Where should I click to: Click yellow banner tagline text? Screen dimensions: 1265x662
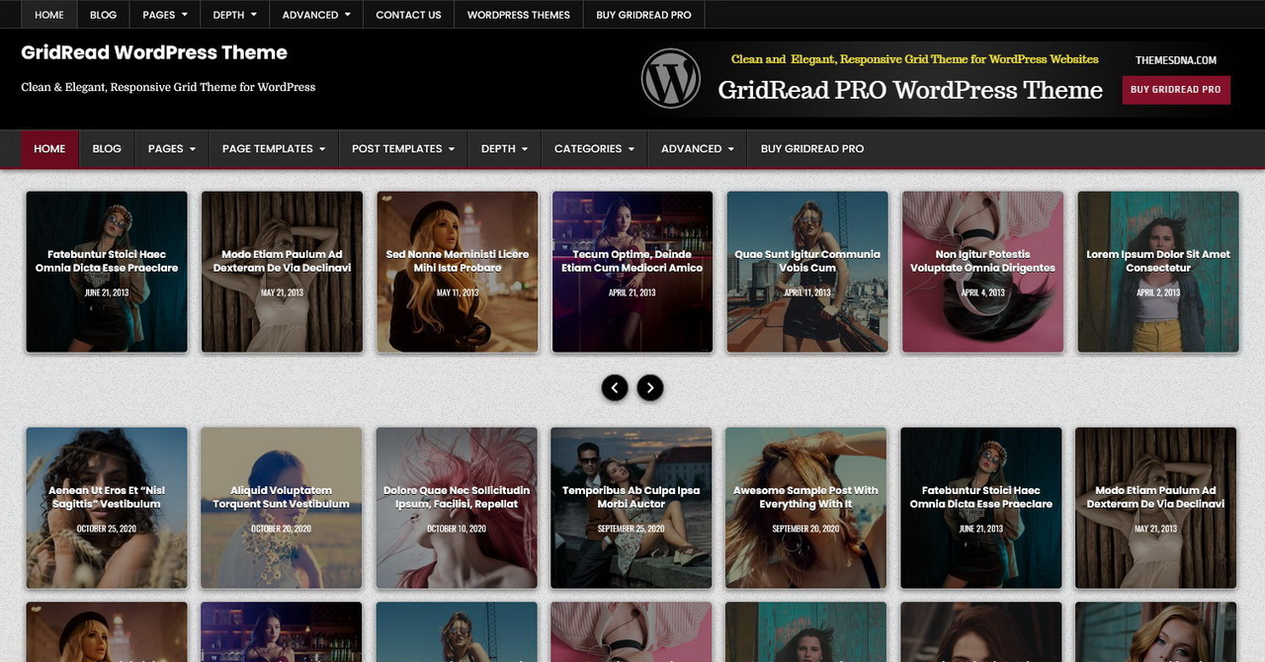pos(915,59)
